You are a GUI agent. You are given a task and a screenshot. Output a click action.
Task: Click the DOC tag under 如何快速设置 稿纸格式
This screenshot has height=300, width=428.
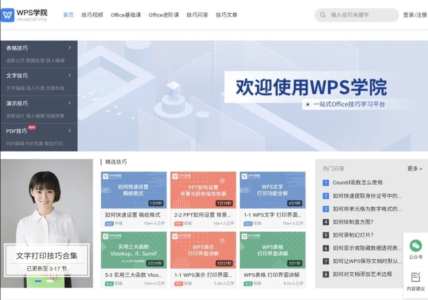coord(109,223)
